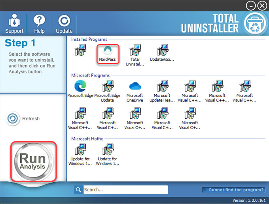Select the Microsoft Update Hea... entry
The image size is (269, 204).
tap(162, 91)
